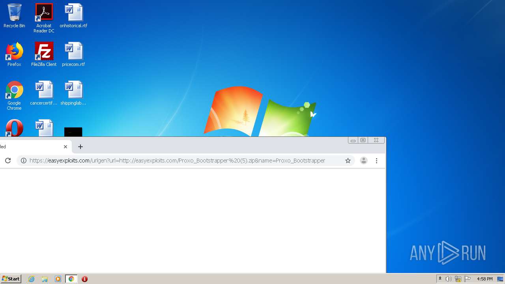Launch Google Chrome desktop shortcut

click(x=14, y=95)
